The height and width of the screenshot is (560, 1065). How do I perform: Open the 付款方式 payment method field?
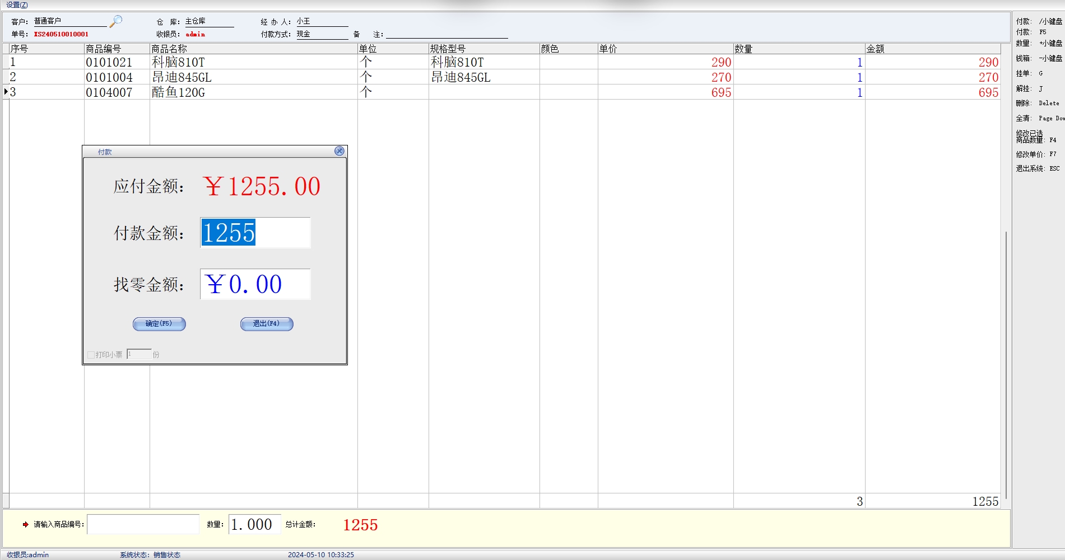click(322, 34)
